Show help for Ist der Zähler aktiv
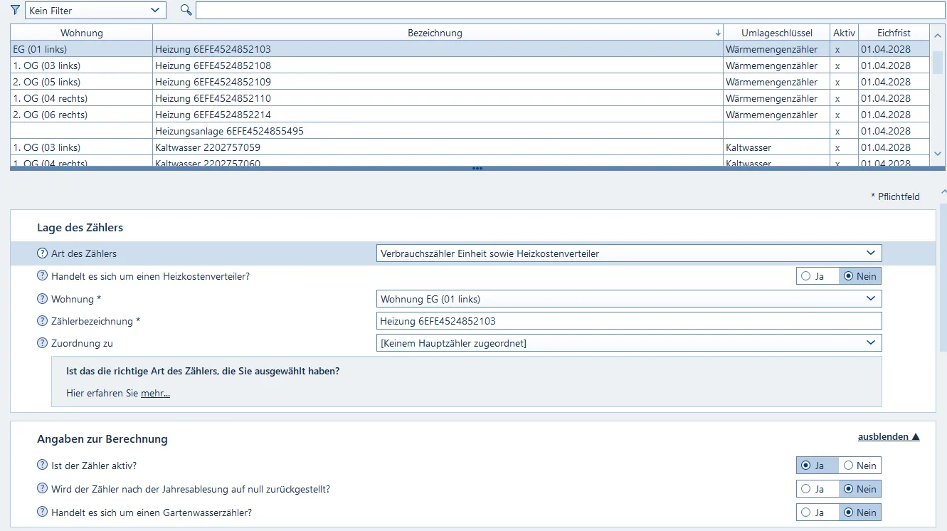The height and width of the screenshot is (531, 947). (x=42, y=466)
